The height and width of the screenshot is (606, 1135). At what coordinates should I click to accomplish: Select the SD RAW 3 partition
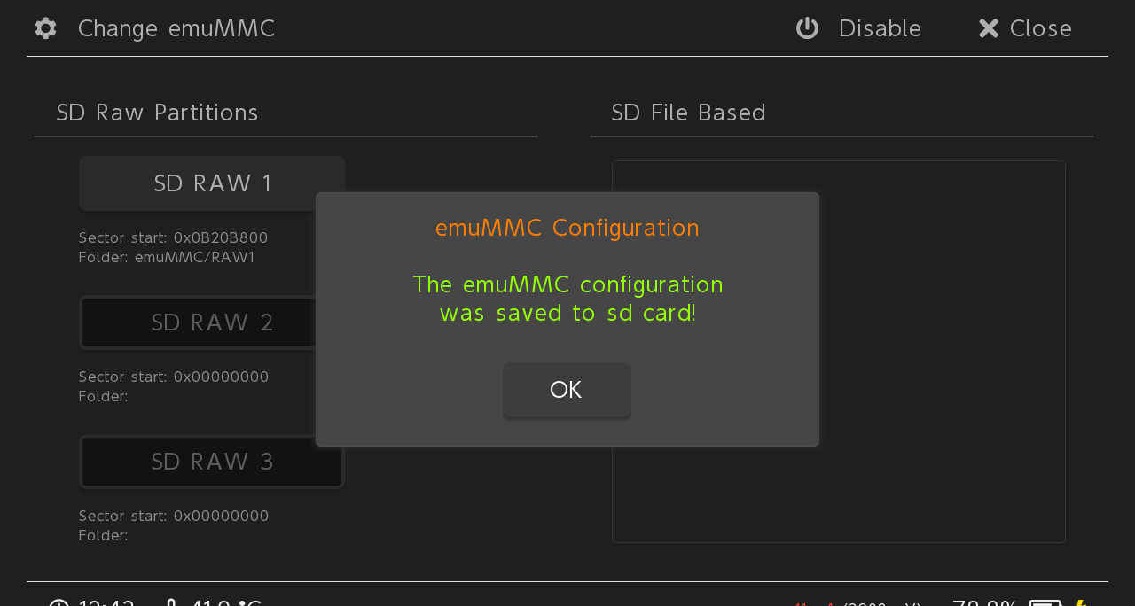212,462
